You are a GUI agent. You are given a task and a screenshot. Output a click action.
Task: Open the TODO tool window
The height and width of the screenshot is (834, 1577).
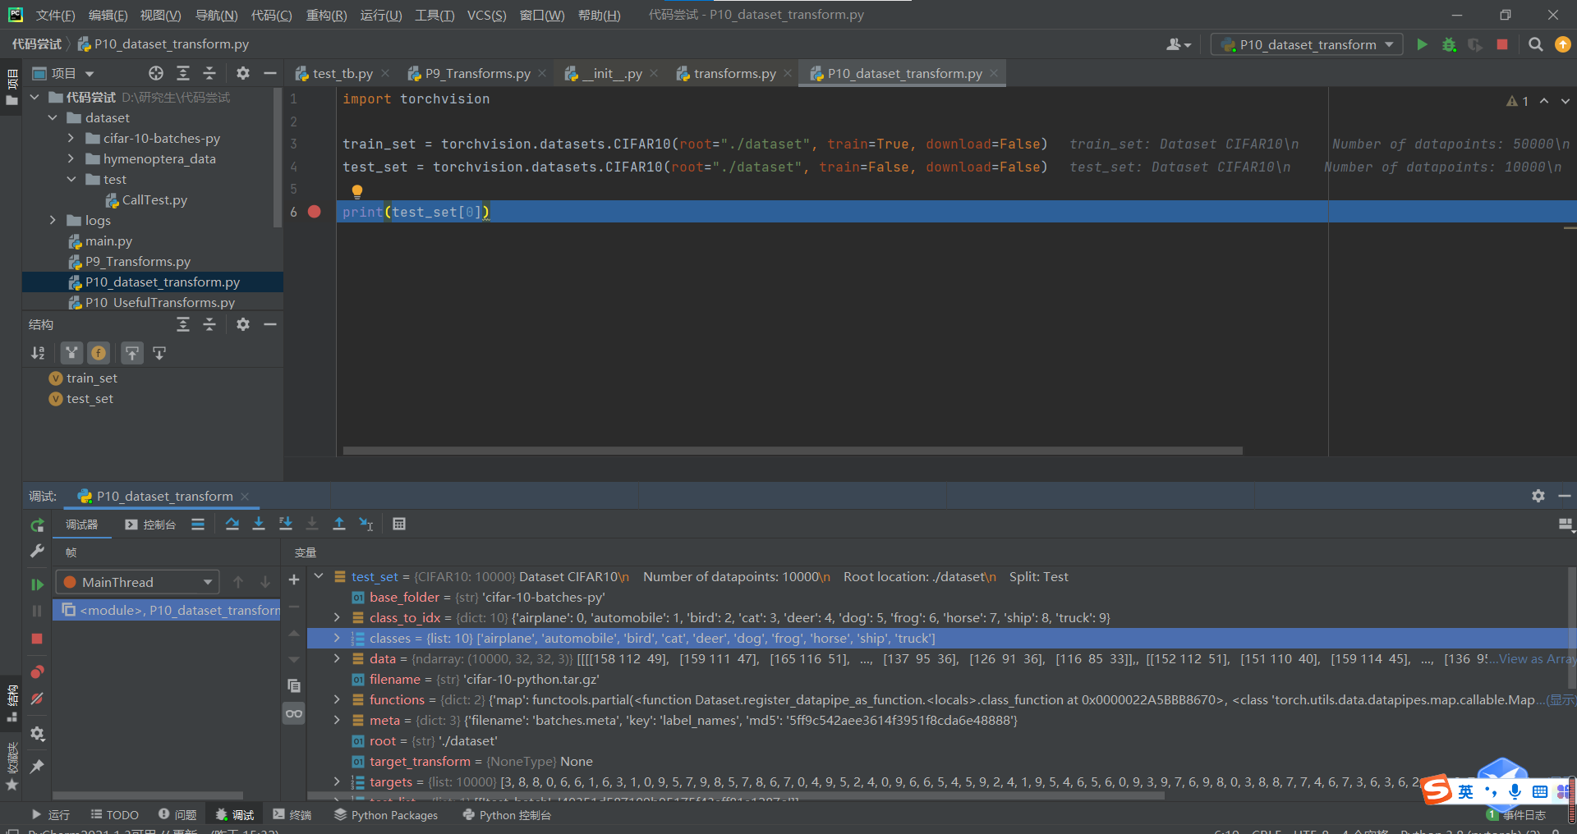(114, 815)
